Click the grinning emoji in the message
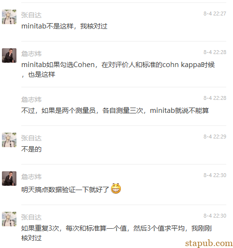The height and width of the screenshot is (248, 233). 116,188
